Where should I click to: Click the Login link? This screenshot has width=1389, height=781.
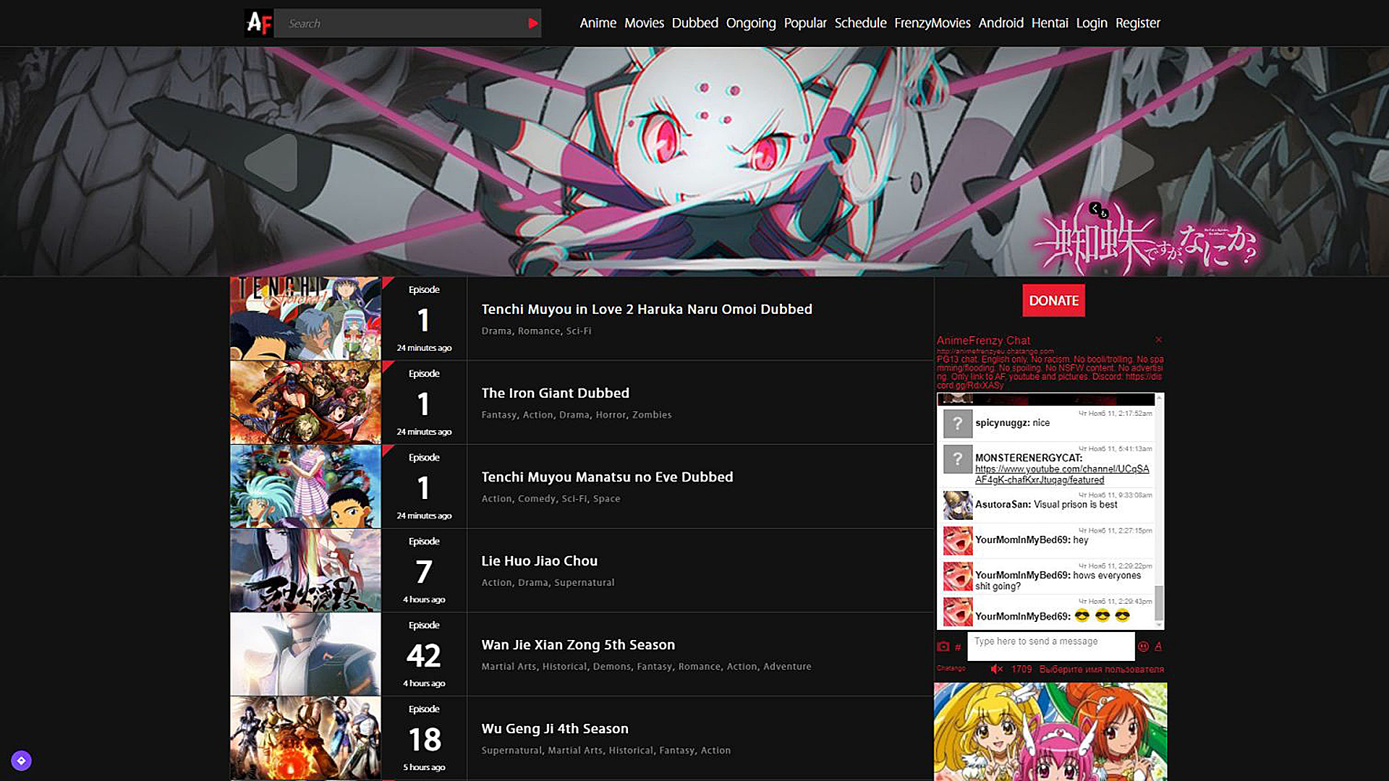[x=1091, y=23]
